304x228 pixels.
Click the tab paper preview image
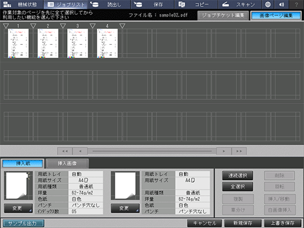[18, 185]
